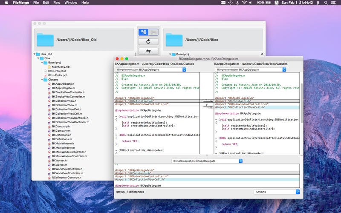This screenshot has width=341, height=213.
Task: Click file icon of BXCollectionView.m
Action: [x=49, y=105]
